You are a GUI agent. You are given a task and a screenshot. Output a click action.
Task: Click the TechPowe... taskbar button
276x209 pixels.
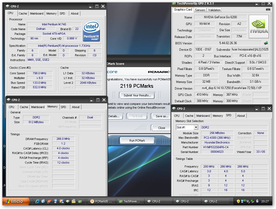[x=130, y=201]
